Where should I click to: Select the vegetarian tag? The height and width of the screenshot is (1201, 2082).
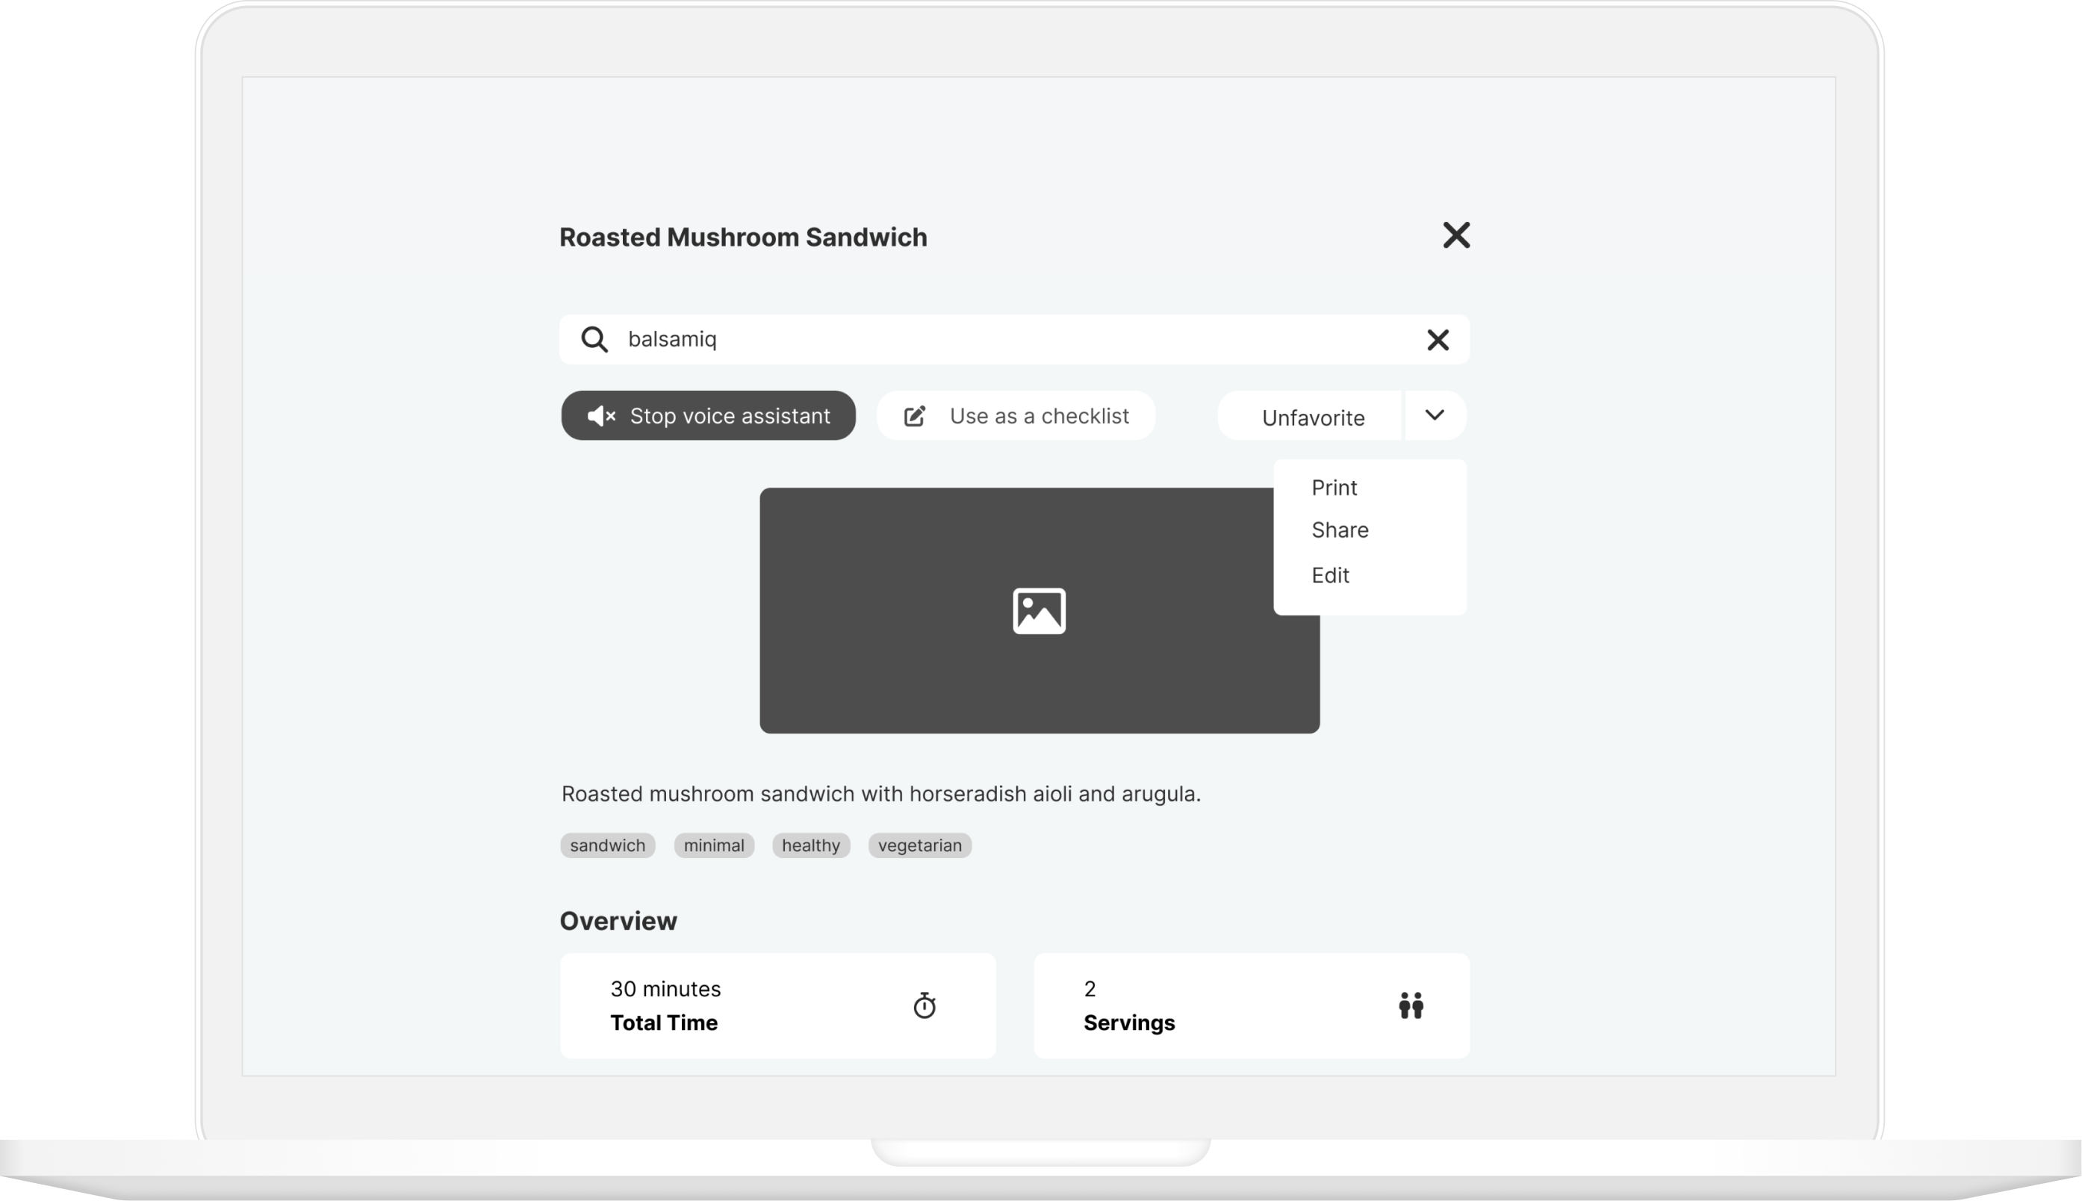tap(919, 845)
